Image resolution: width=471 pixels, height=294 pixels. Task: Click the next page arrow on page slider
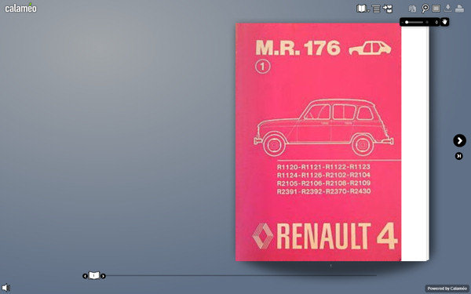pyautogui.click(x=103, y=276)
